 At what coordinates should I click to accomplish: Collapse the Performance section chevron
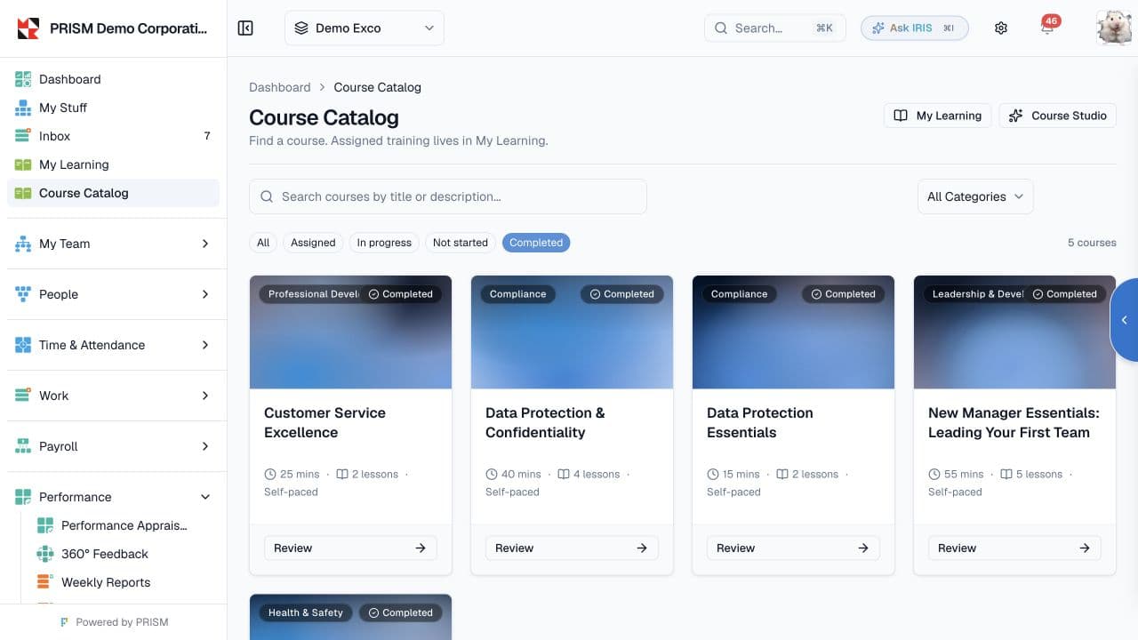point(205,497)
